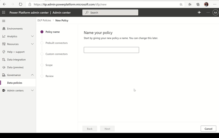Select the Policy name step
This screenshot has height=138, width=219.
tap(52, 32)
